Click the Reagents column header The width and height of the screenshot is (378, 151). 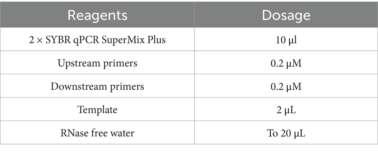(97, 16)
